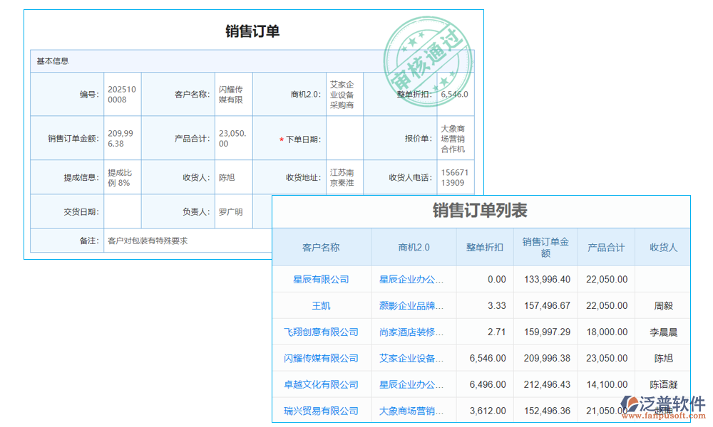Open customer 星辰有限公司 details

(322, 279)
